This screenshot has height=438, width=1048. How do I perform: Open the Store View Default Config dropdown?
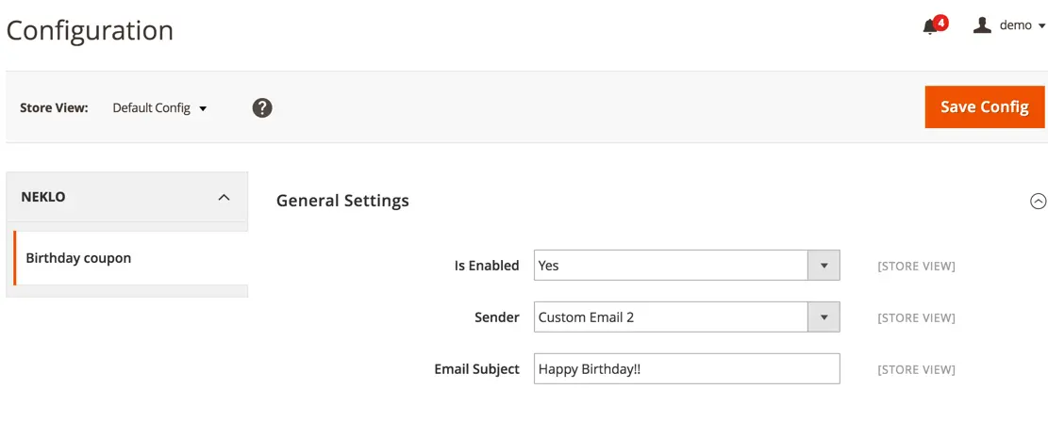[x=159, y=107]
